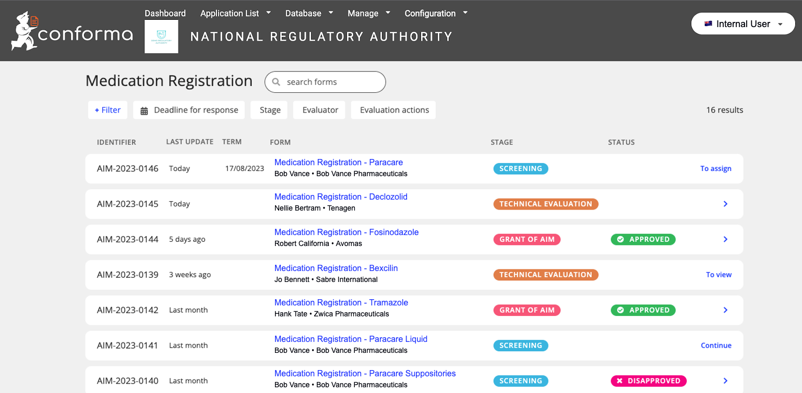Expand the Manage menu
The width and height of the screenshot is (802, 393).
(369, 13)
